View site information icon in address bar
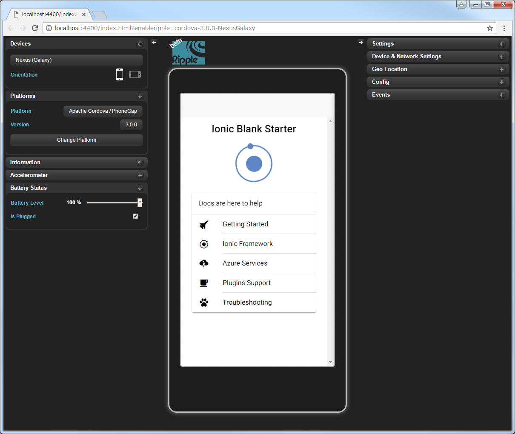515x434 pixels. pyautogui.click(x=49, y=28)
